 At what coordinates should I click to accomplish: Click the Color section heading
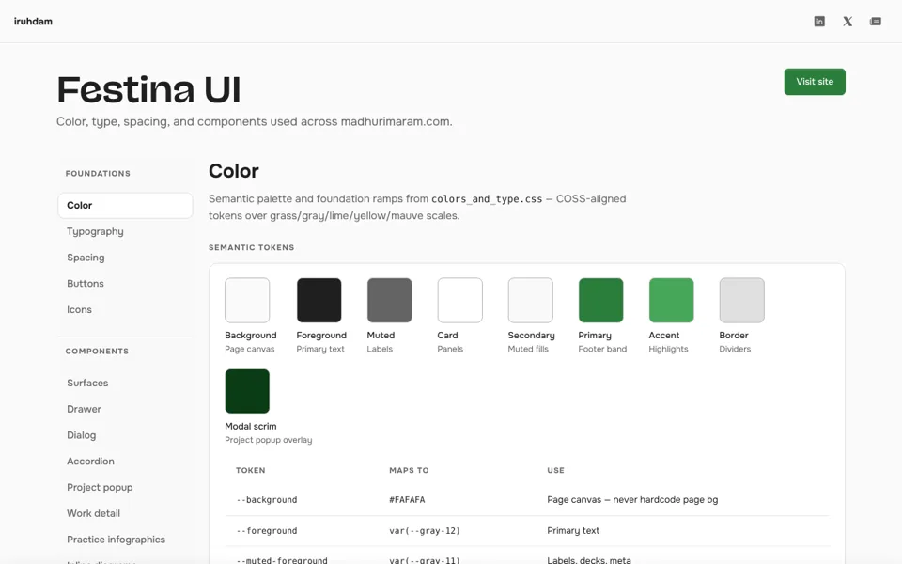[234, 171]
